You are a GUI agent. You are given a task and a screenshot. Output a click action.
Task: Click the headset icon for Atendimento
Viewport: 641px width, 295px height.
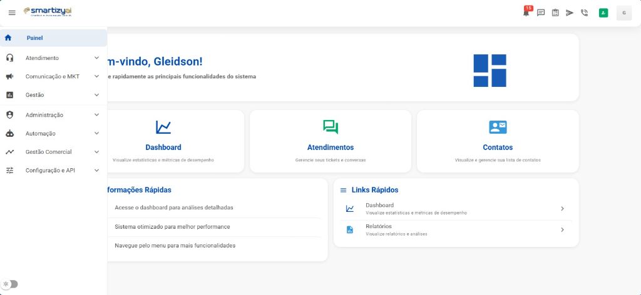(10, 58)
